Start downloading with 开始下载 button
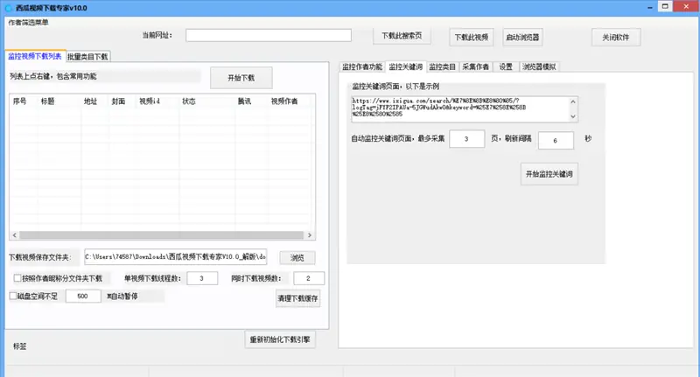The height and width of the screenshot is (377, 700). click(241, 78)
